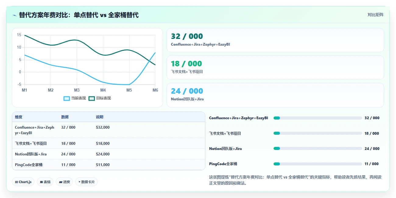The width and height of the screenshot is (396, 198).
Task: Select PingCode全家桶 in the table
Action: click(29, 165)
